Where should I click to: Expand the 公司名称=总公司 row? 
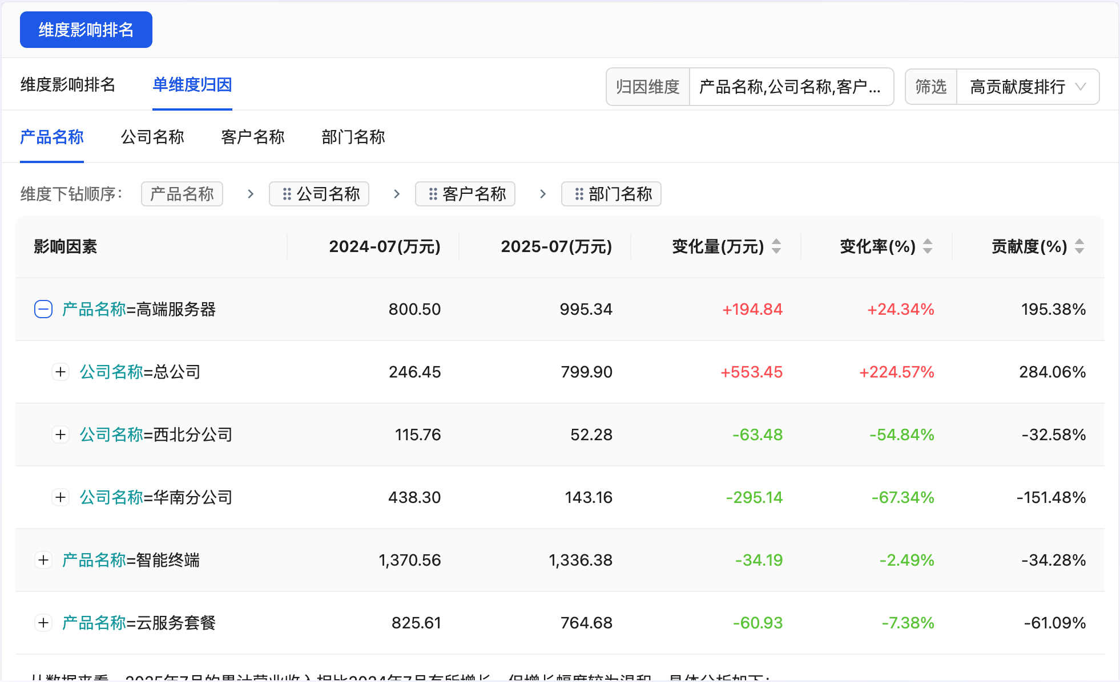click(x=61, y=372)
